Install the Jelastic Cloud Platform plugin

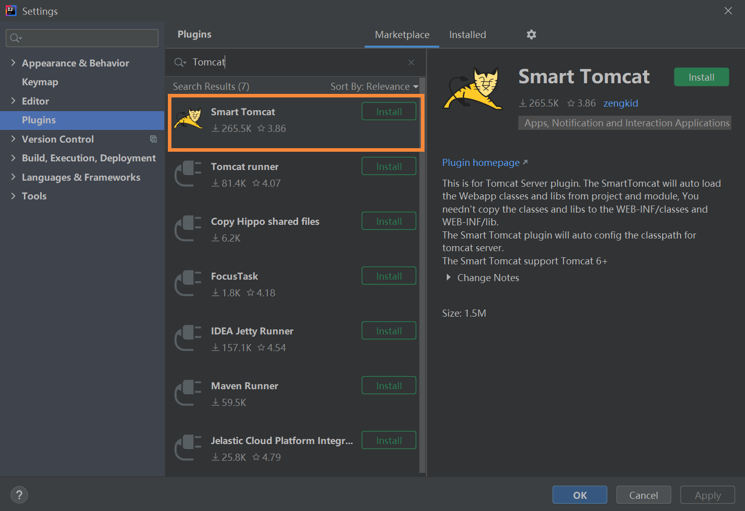coord(389,440)
